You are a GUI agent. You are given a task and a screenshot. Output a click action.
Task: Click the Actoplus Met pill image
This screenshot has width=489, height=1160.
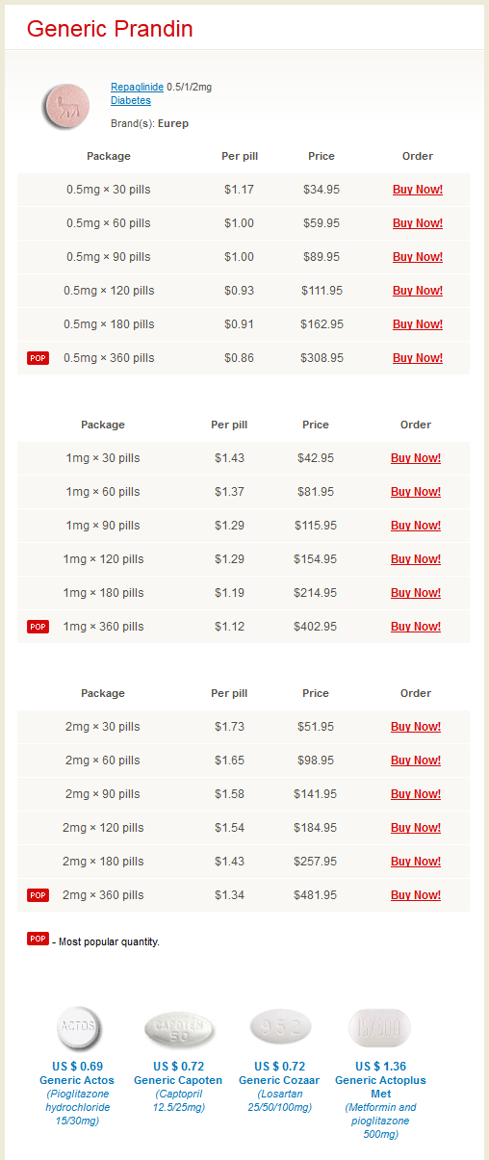(x=380, y=1027)
